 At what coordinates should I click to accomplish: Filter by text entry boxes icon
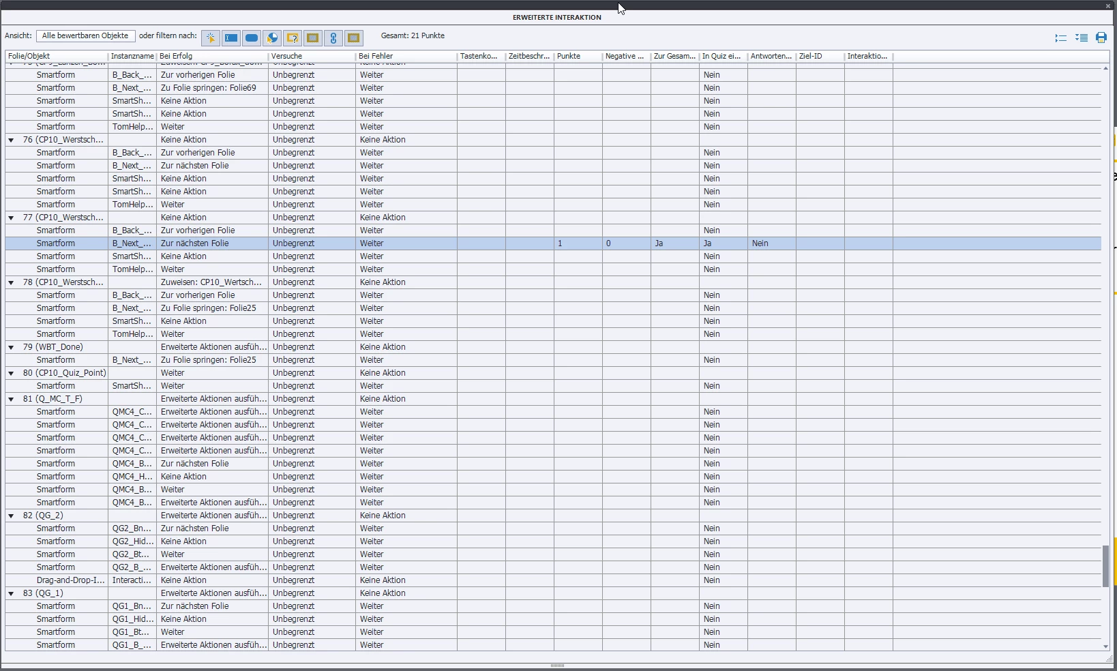(231, 38)
